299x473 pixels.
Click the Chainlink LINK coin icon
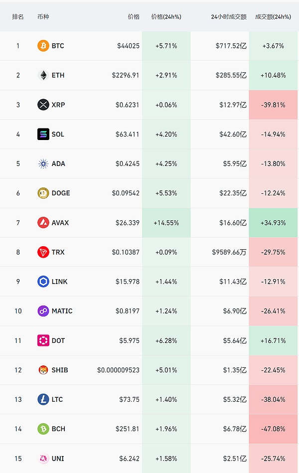43,282
